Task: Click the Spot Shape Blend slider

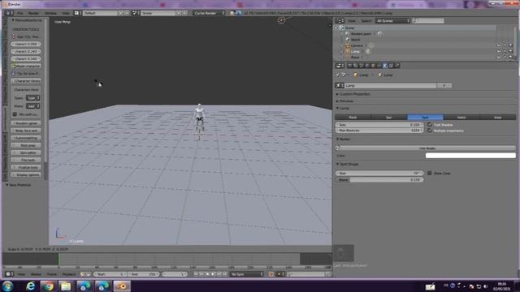Action: [x=379, y=179]
